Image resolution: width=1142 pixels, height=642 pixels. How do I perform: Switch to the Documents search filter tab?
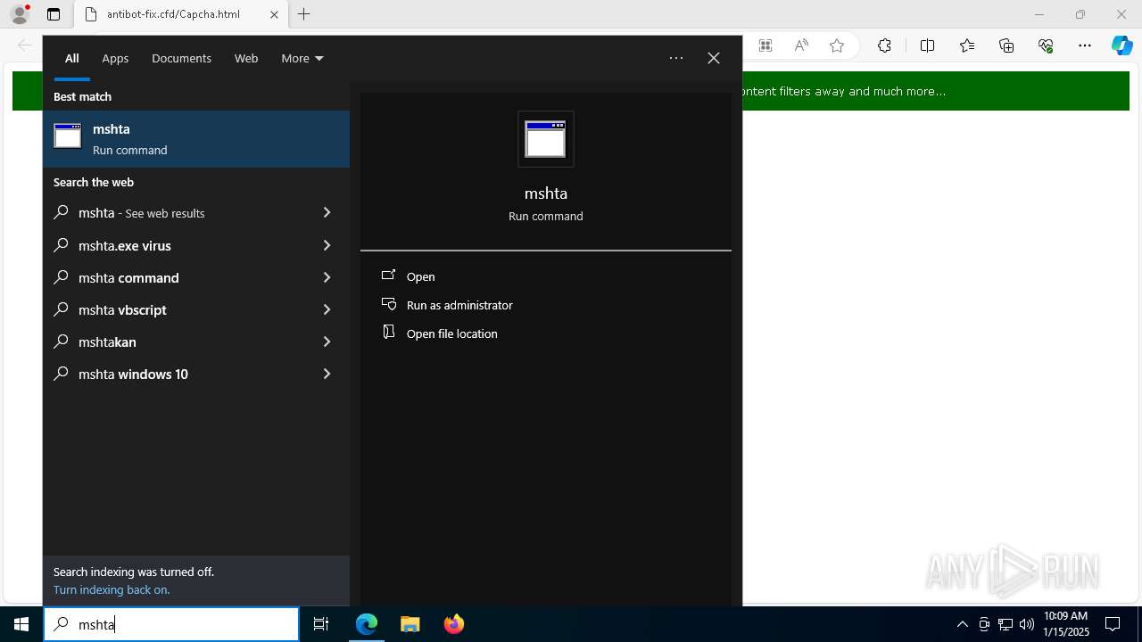[x=181, y=58]
